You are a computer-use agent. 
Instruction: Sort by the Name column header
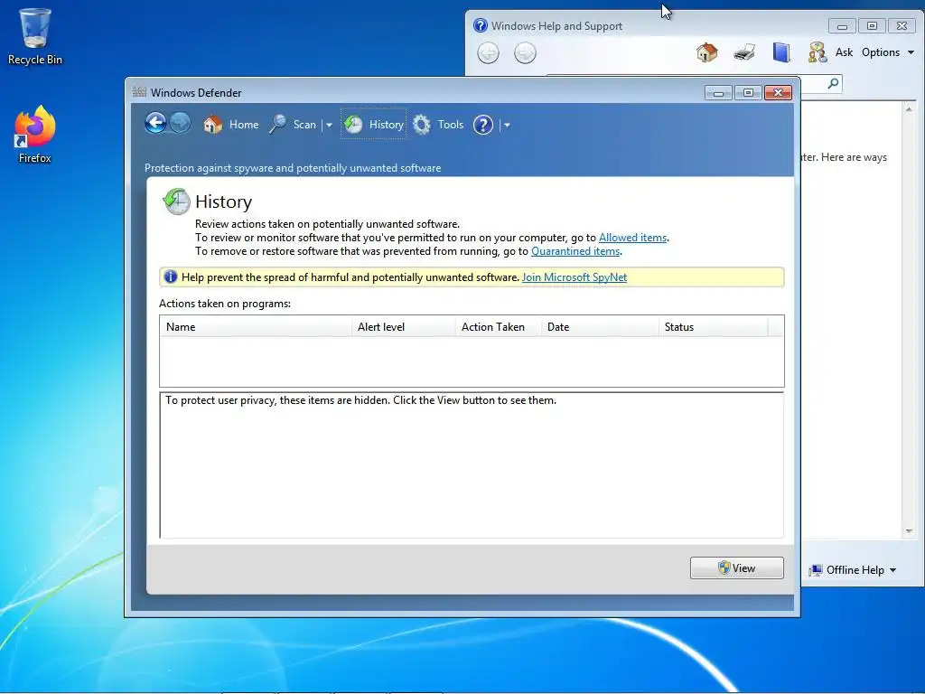tap(256, 327)
